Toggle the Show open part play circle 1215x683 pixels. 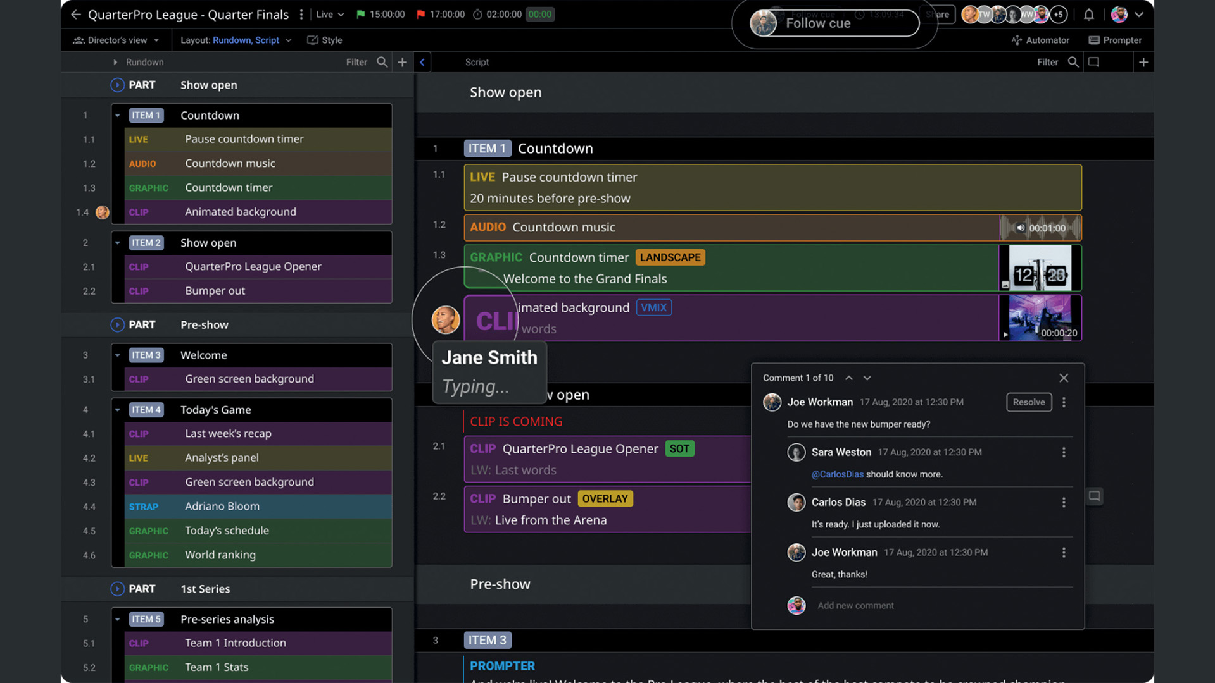(x=117, y=85)
